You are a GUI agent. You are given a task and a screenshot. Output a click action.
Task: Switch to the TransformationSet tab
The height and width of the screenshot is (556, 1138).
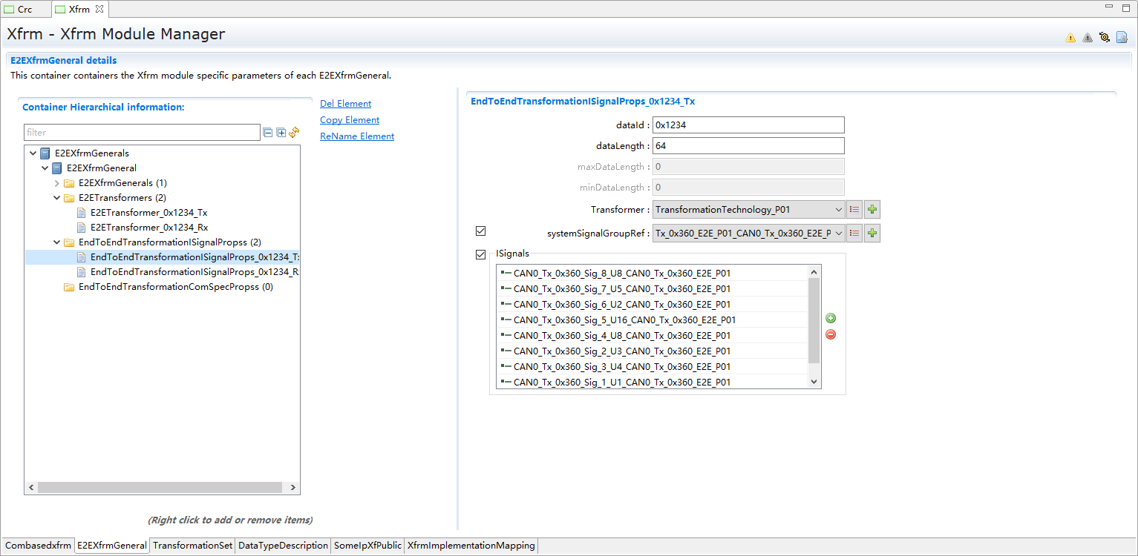coord(192,546)
